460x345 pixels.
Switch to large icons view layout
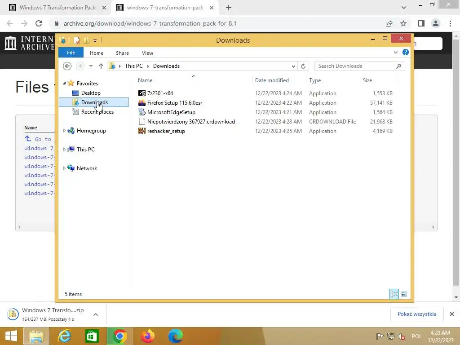[x=404, y=294]
